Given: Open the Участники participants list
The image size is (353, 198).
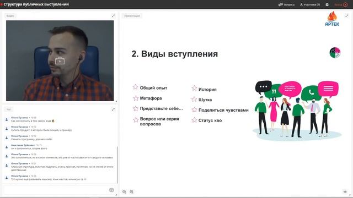Looking at the screenshot, I should [310, 4].
